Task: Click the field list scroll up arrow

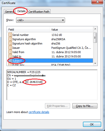Action: [95, 29]
